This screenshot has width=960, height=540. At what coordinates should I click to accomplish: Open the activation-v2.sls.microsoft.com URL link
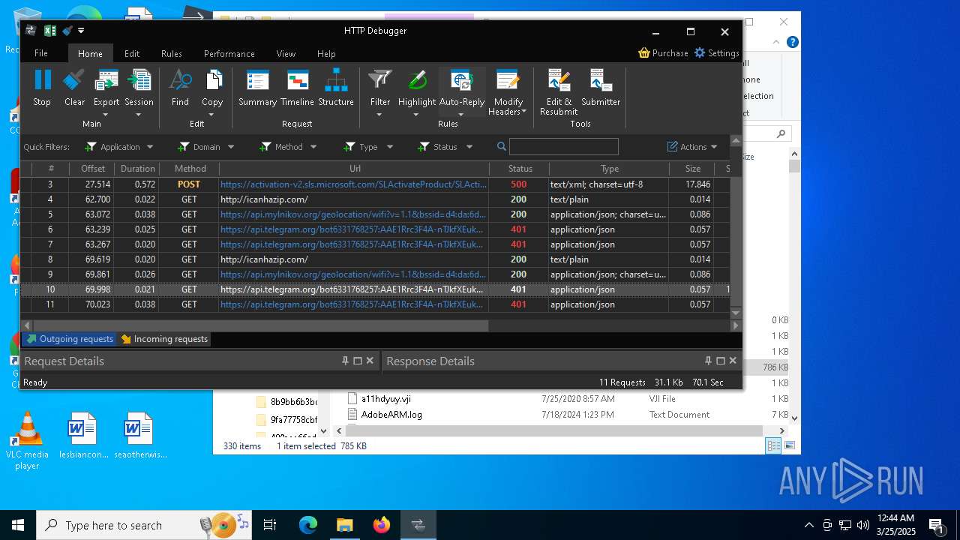click(353, 184)
